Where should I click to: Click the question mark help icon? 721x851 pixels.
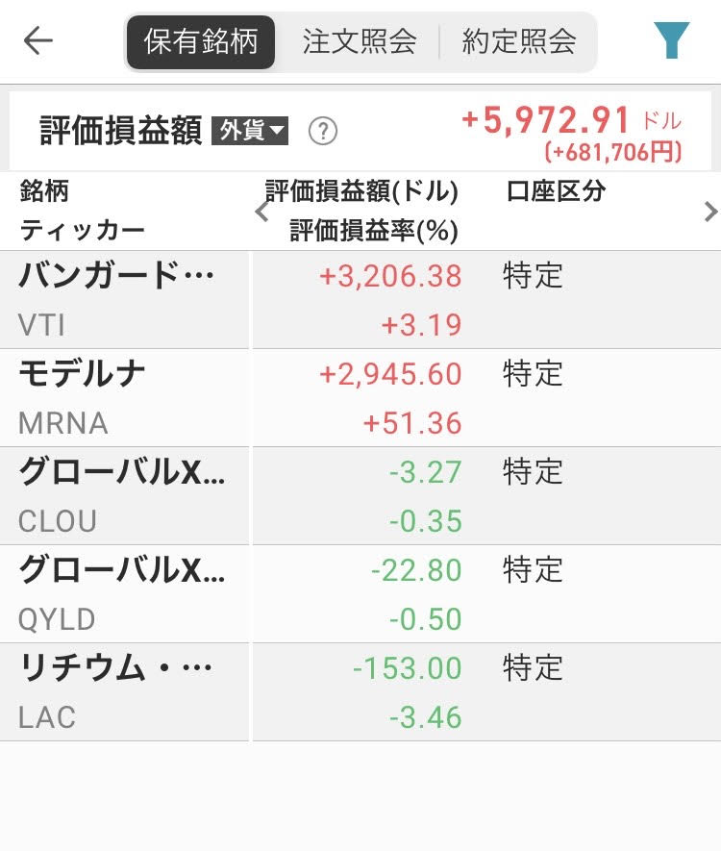tap(323, 131)
